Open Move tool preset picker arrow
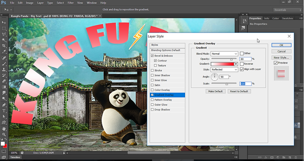The image size is (304, 161). 11,10
